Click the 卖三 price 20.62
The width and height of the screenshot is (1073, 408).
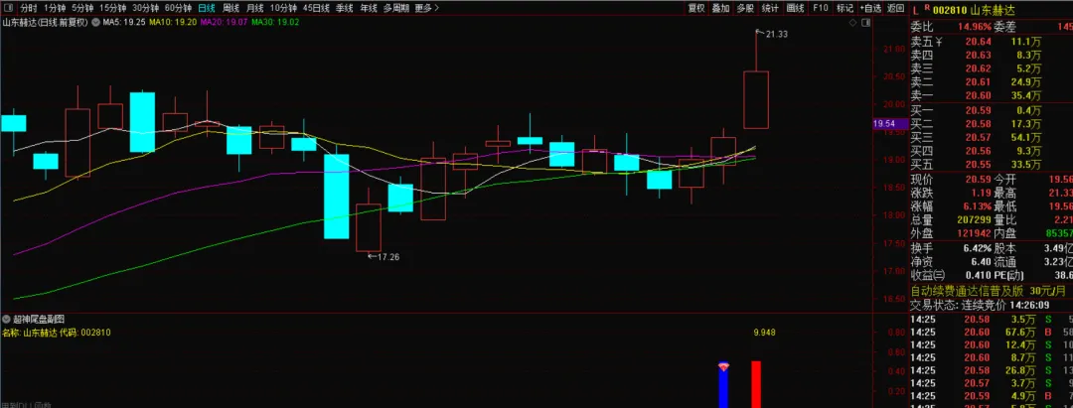pyautogui.click(x=978, y=69)
